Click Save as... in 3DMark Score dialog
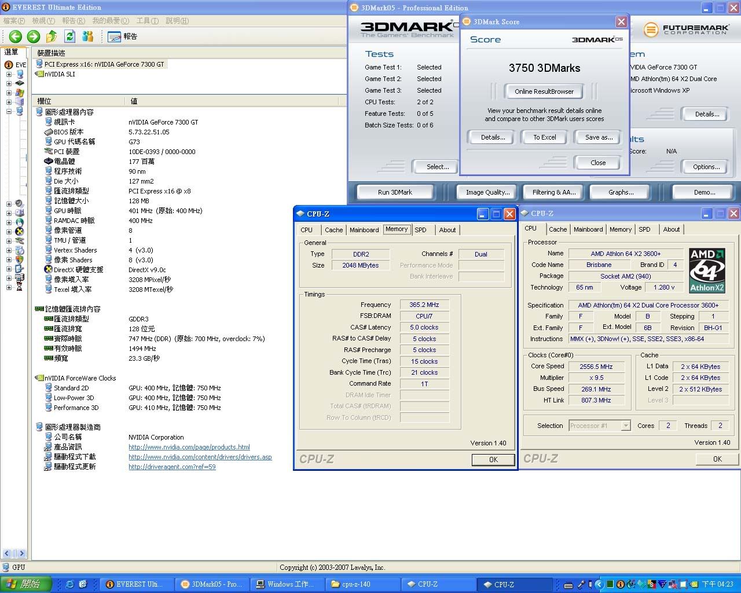The width and height of the screenshot is (741, 593). (x=599, y=137)
